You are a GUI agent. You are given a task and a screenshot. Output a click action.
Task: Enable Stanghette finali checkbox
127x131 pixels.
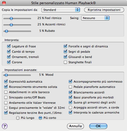click(x=65, y=62)
